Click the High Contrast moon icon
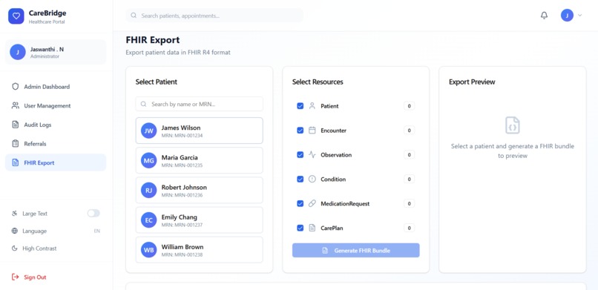 coord(15,248)
